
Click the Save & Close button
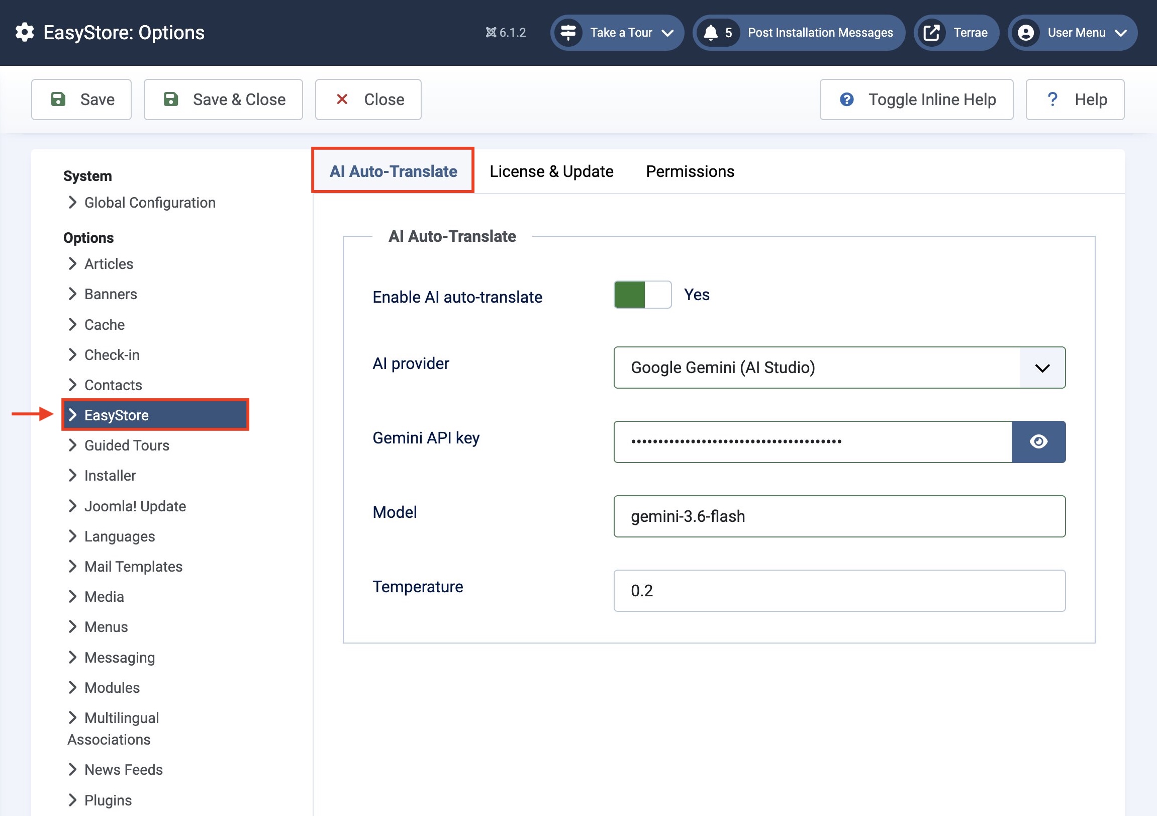coord(223,99)
